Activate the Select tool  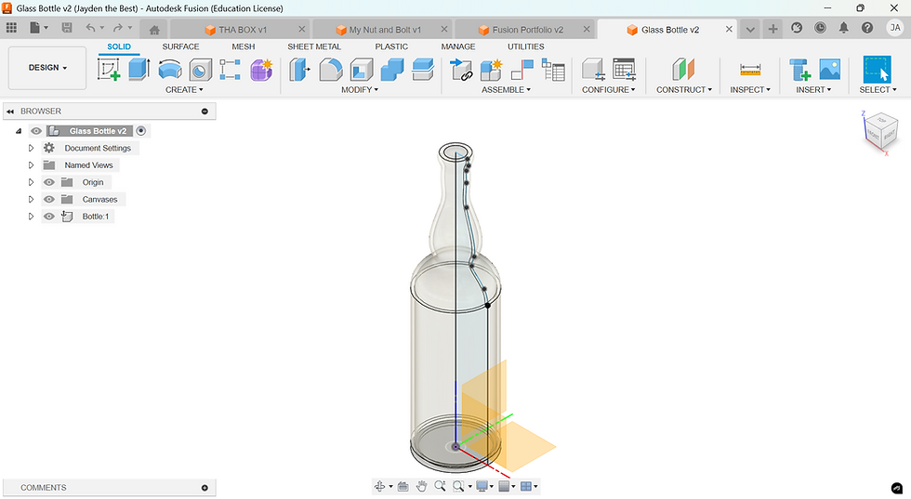tap(878, 70)
